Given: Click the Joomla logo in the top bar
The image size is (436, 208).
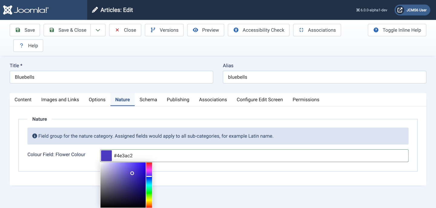Looking at the screenshot, I should coord(26,10).
